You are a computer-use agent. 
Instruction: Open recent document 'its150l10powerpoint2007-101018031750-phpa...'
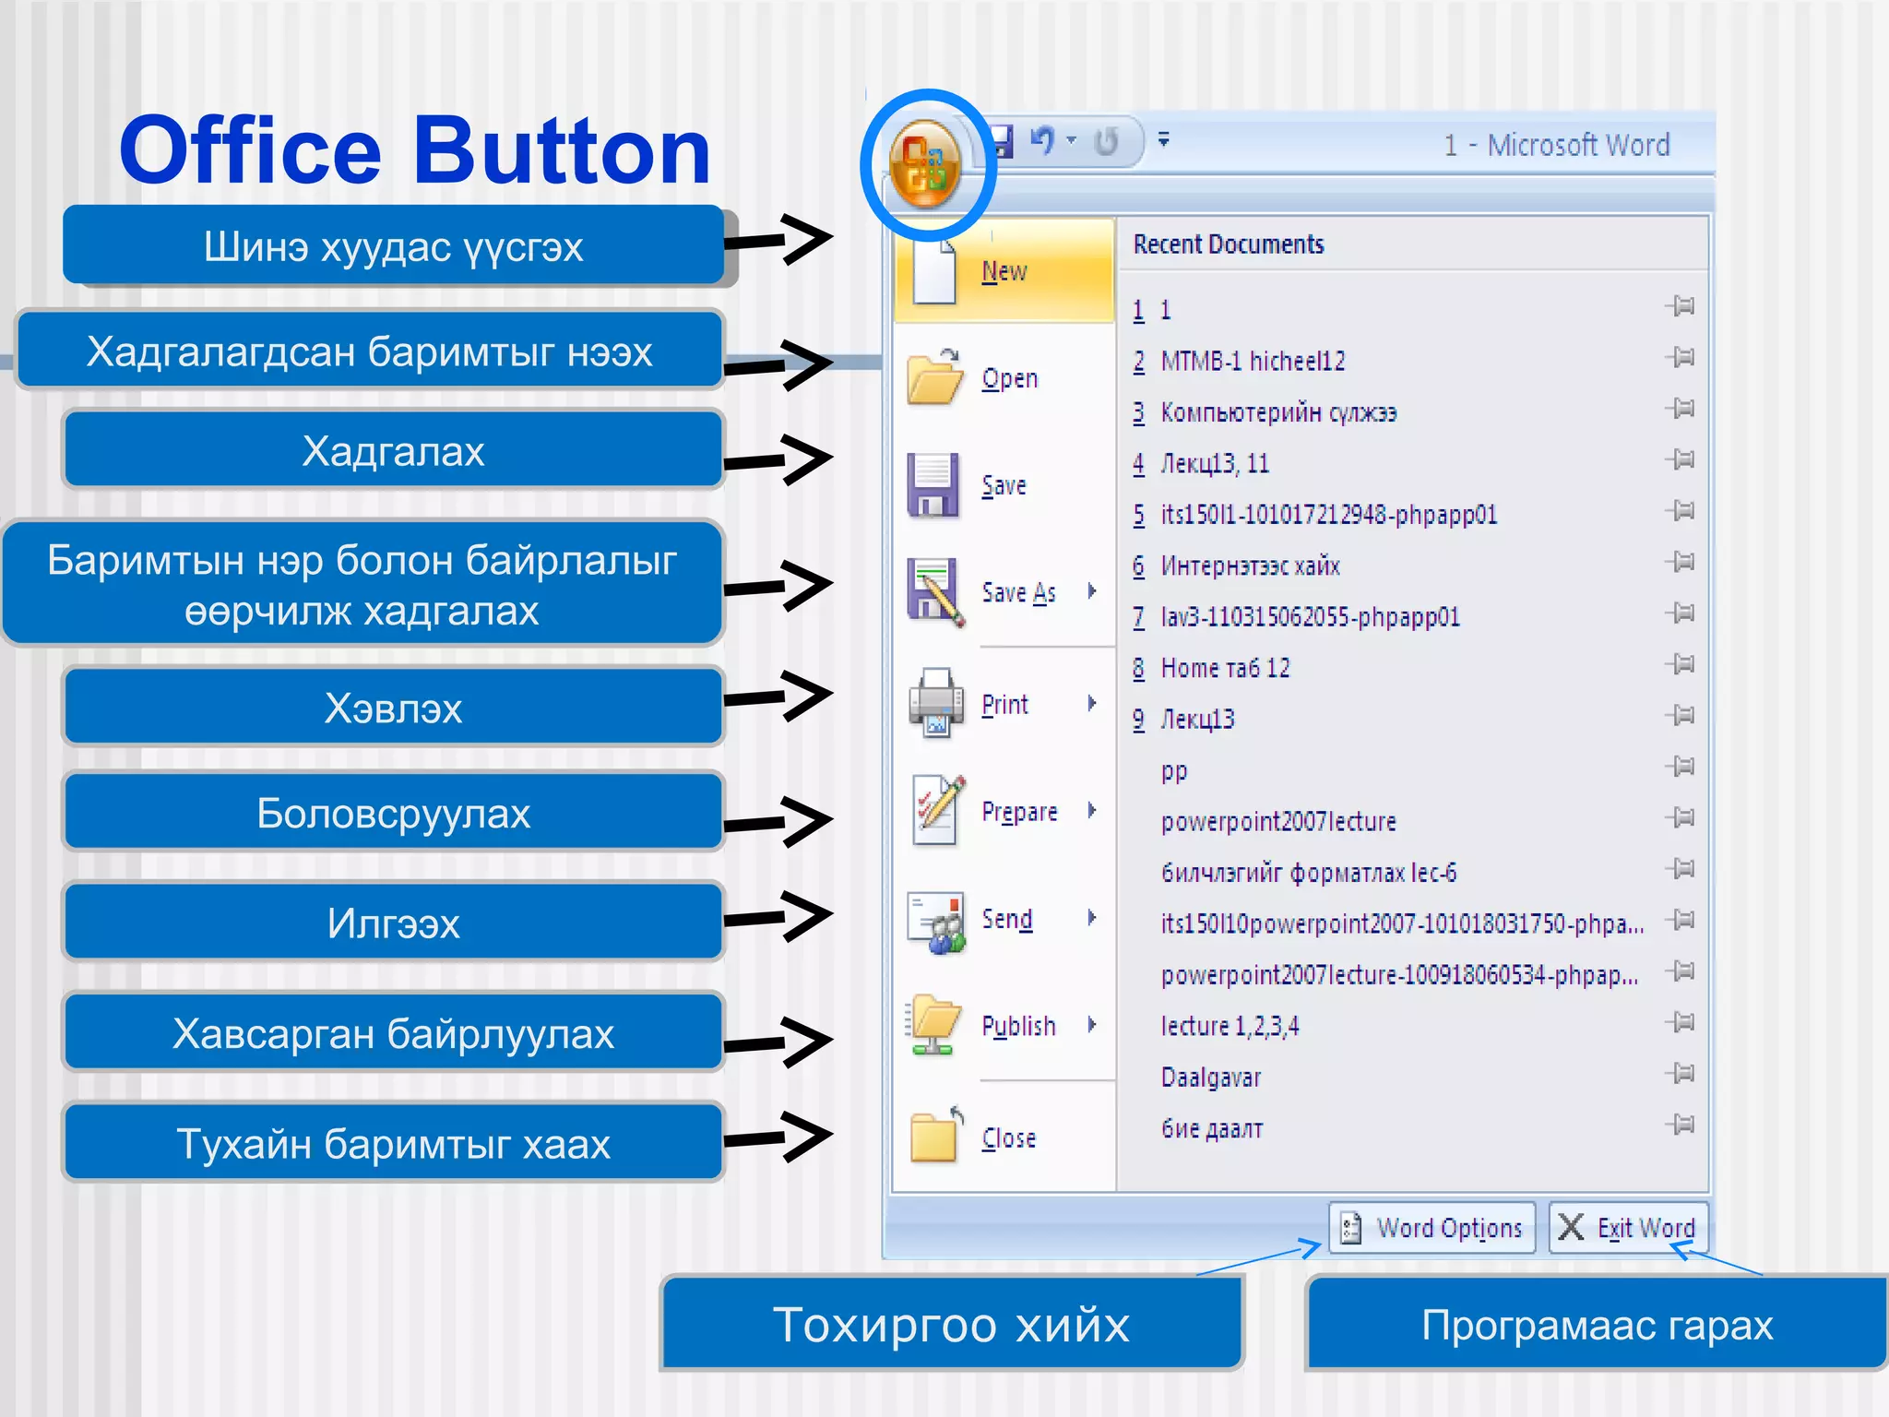point(1402,923)
